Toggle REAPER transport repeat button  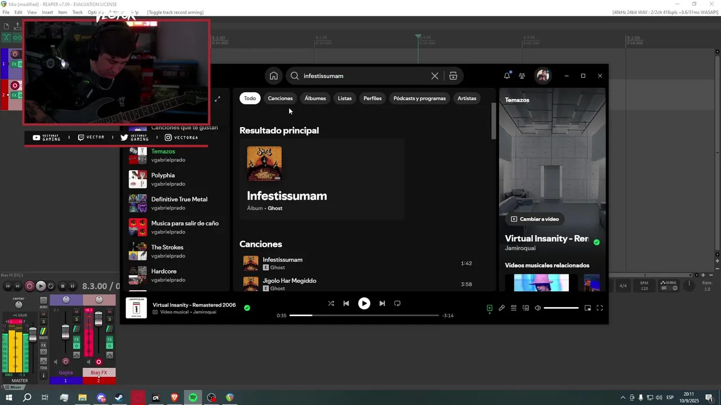(x=51, y=286)
